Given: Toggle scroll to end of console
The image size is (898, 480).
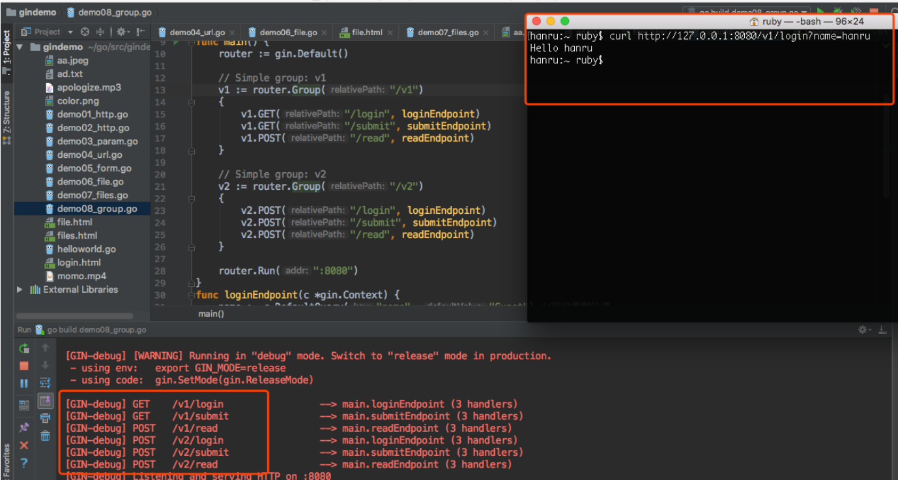Looking at the screenshot, I should coord(45,400).
